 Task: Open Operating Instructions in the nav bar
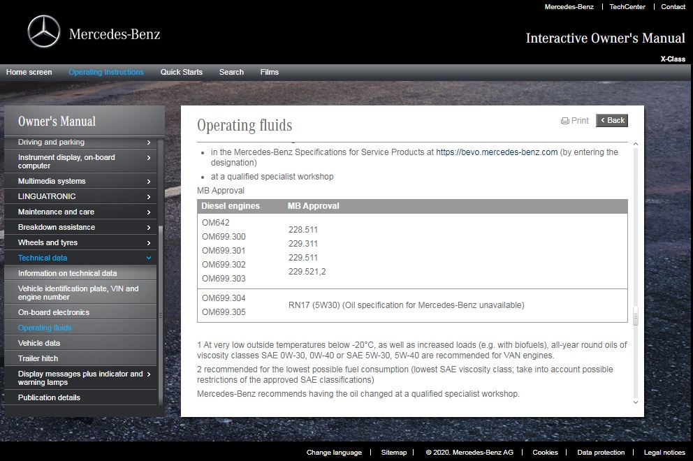coord(106,72)
